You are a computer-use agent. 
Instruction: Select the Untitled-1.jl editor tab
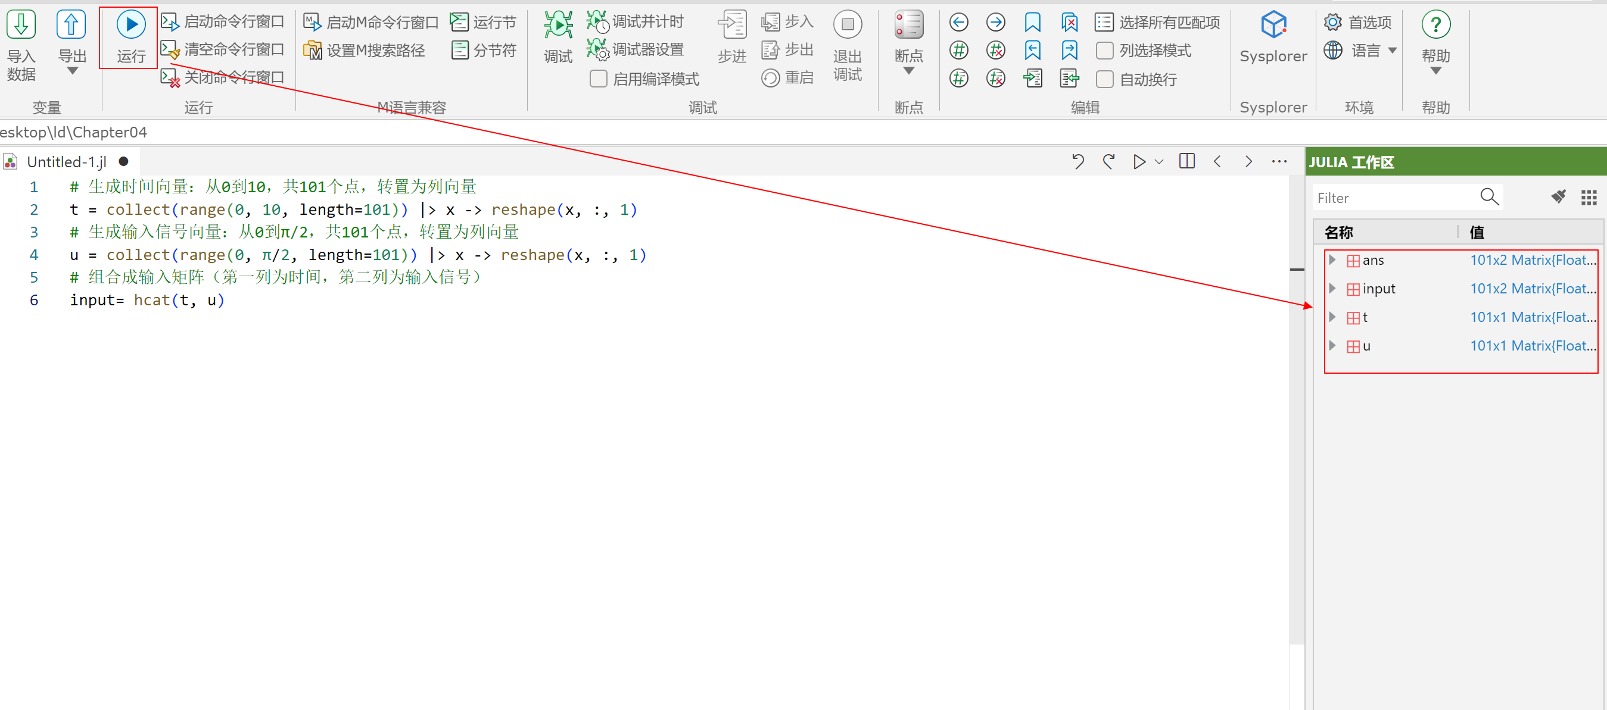pyautogui.click(x=66, y=162)
